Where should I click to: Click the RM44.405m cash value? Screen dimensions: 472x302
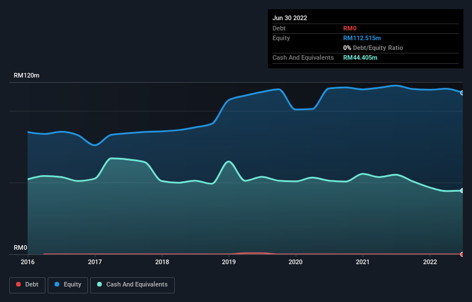tap(360, 57)
